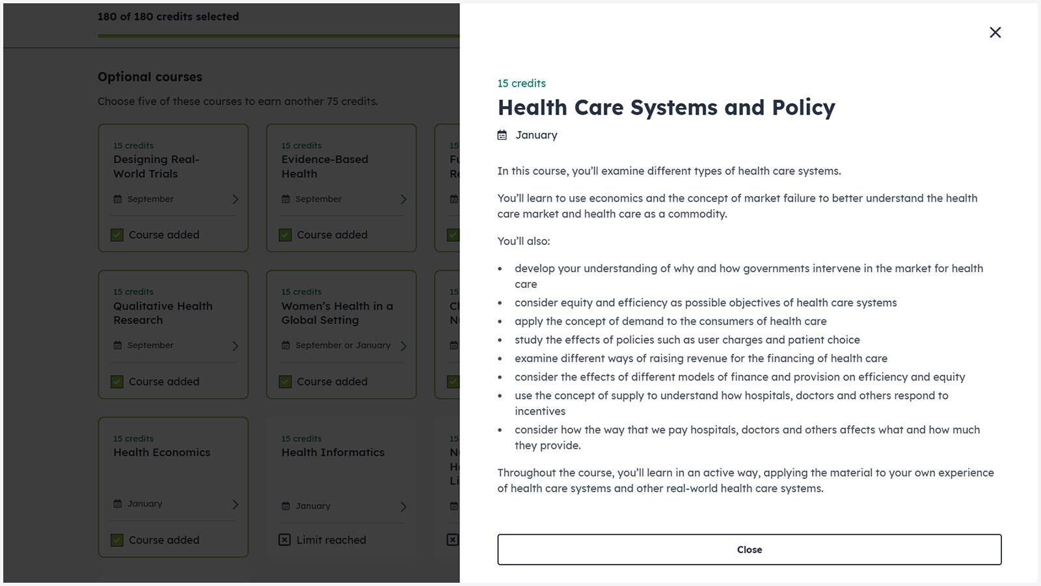Click calendar icon on Women's Health card
This screenshot has width=1041, height=586.
click(286, 346)
